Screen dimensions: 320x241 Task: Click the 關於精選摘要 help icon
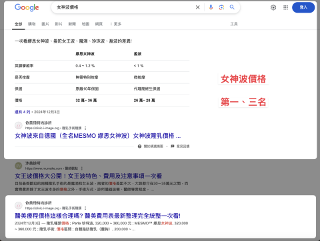[139, 146]
